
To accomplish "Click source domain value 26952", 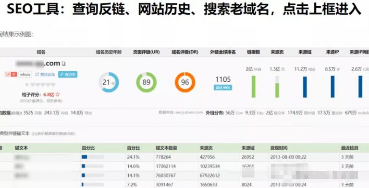I will [x=248, y=157].
